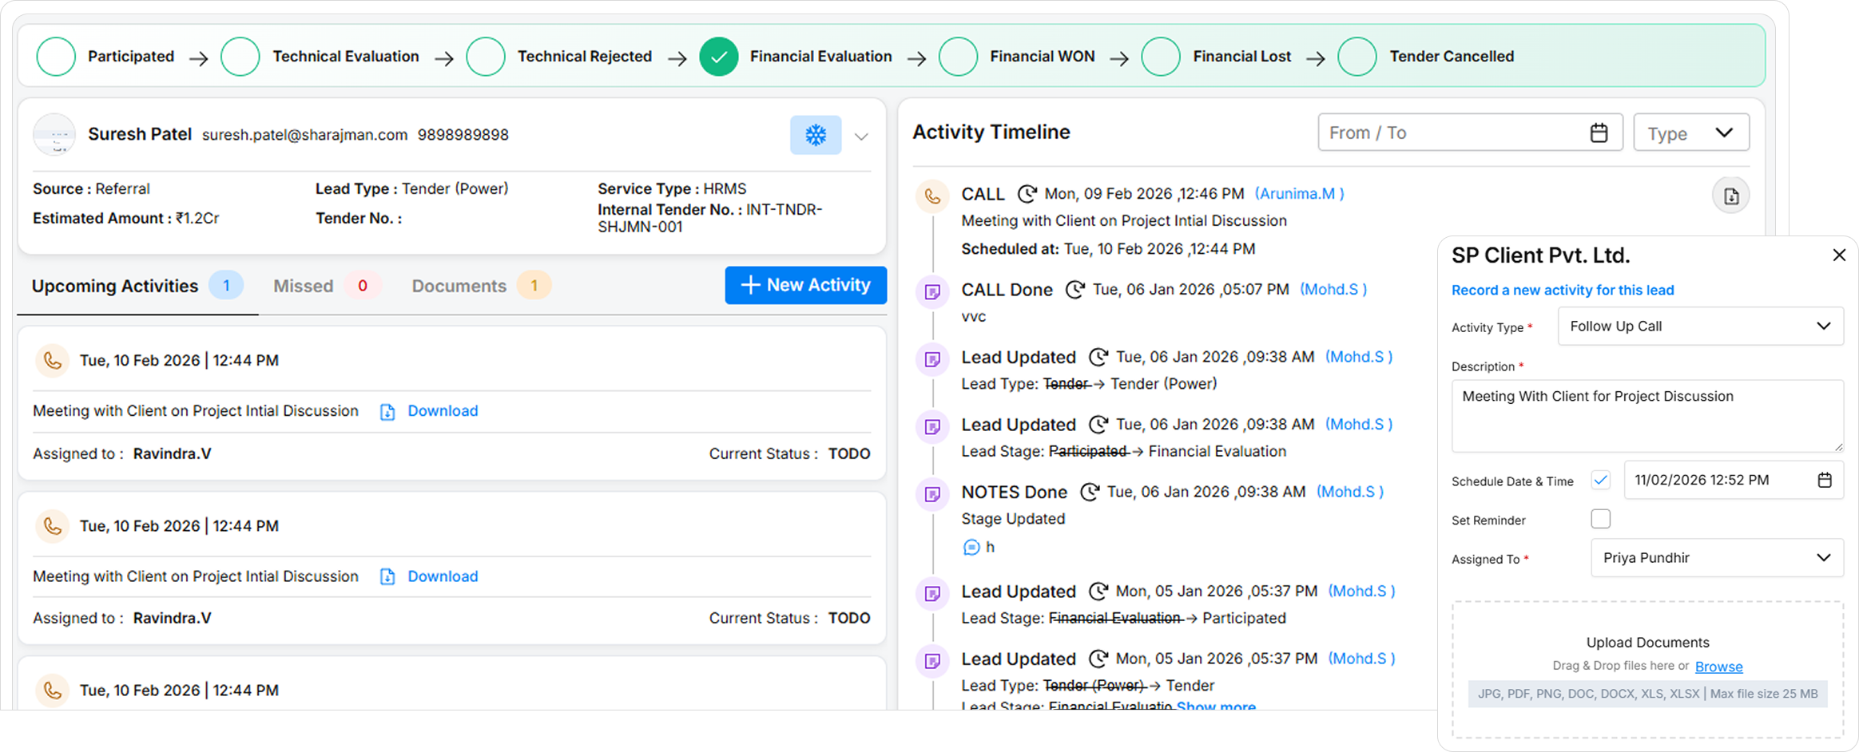The height and width of the screenshot is (752, 1859).
Task: Expand the timeline Type filter dropdown
Action: click(x=1691, y=133)
